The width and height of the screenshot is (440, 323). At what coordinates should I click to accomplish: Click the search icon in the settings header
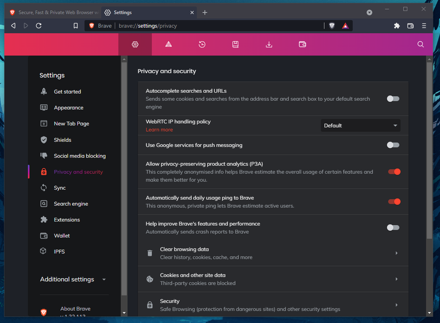tap(421, 44)
